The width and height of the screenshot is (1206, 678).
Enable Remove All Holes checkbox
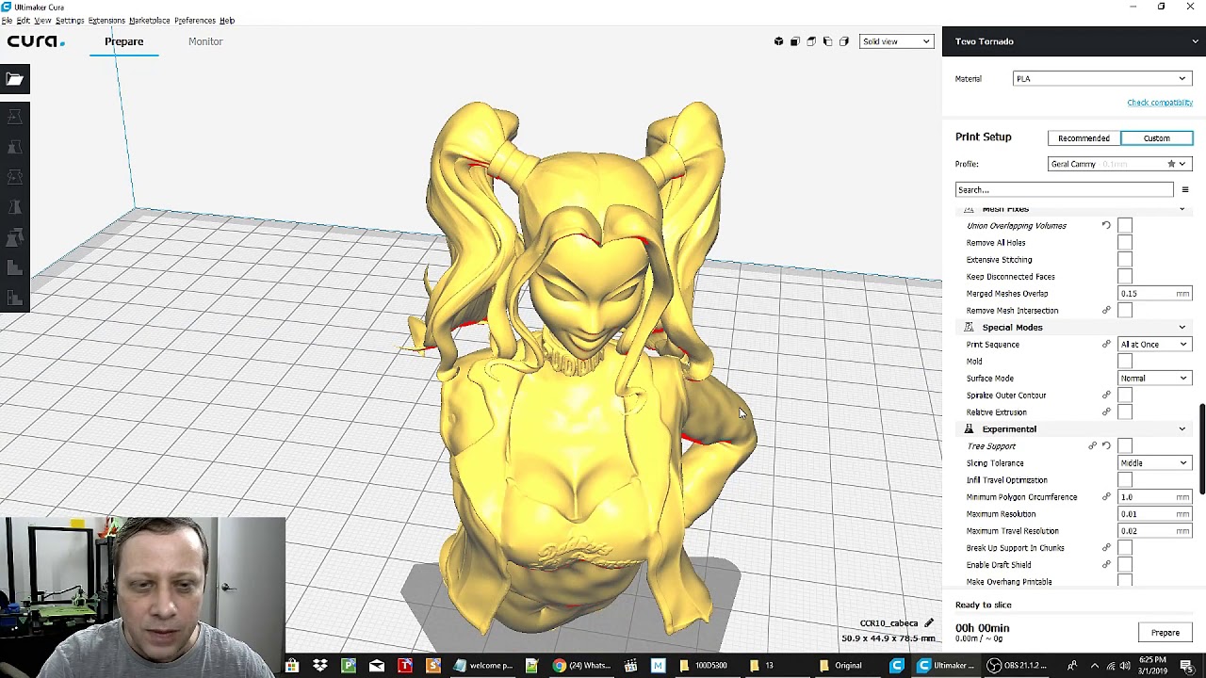[x=1125, y=243]
